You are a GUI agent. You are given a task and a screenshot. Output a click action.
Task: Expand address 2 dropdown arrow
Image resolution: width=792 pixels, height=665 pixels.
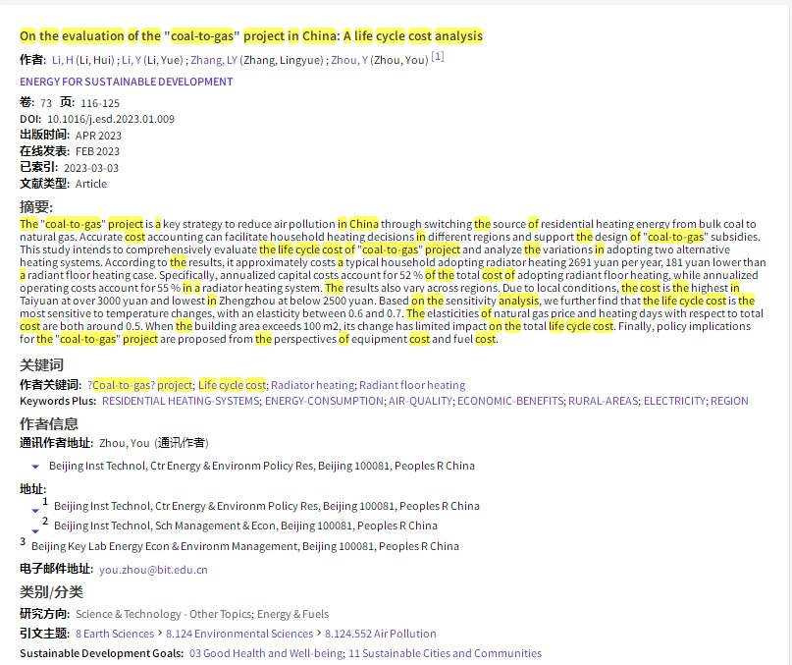tap(36, 530)
